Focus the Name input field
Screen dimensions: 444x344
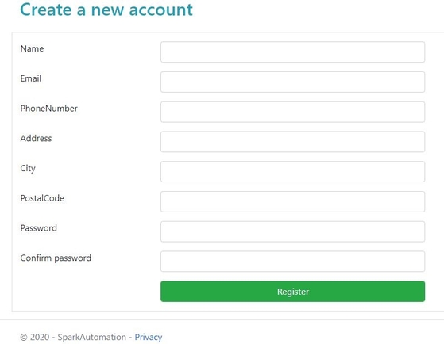tap(292, 52)
